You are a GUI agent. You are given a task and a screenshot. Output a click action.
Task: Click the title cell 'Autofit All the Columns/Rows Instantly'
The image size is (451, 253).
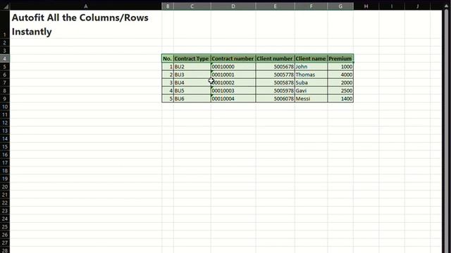click(x=86, y=25)
